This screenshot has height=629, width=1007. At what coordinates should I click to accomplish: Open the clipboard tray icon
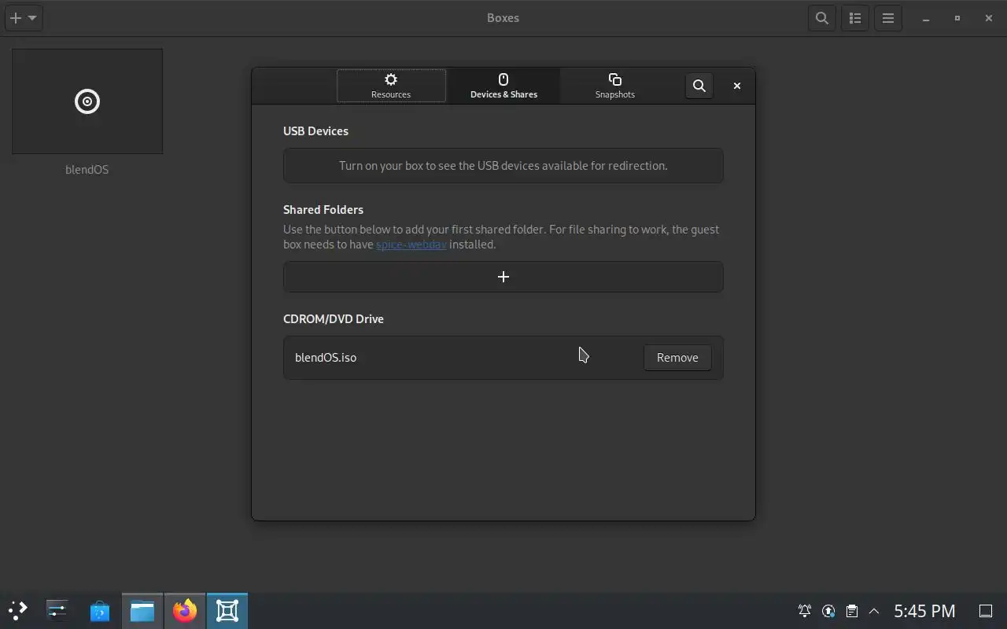click(x=851, y=611)
